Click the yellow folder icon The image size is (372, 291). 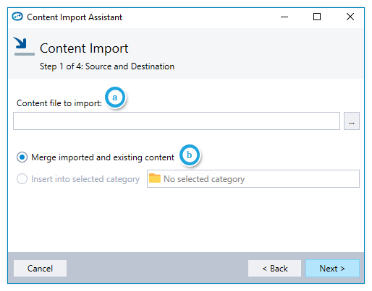coord(155,178)
